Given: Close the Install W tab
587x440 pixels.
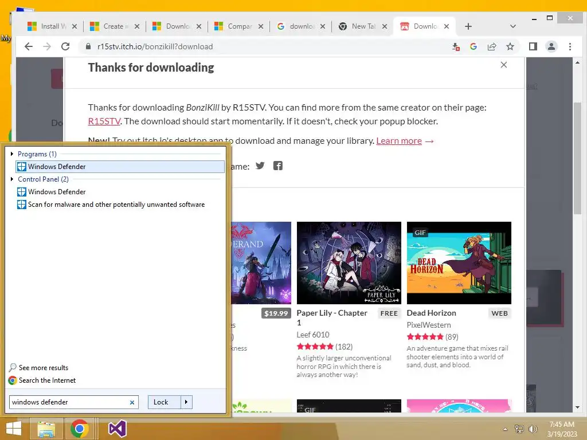Looking at the screenshot, I should [75, 26].
